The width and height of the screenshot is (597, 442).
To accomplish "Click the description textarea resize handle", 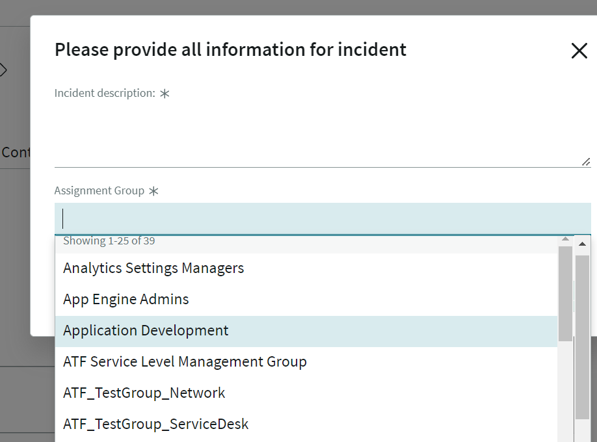I will [x=586, y=162].
